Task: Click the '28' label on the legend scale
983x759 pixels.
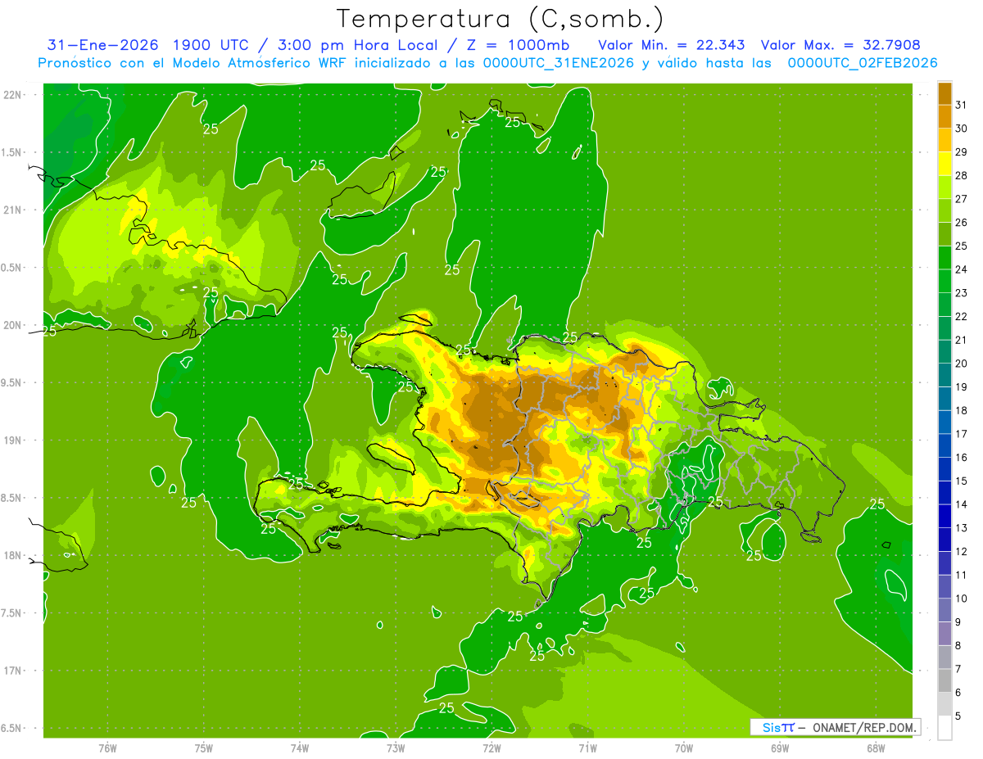Action: pyautogui.click(x=962, y=175)
